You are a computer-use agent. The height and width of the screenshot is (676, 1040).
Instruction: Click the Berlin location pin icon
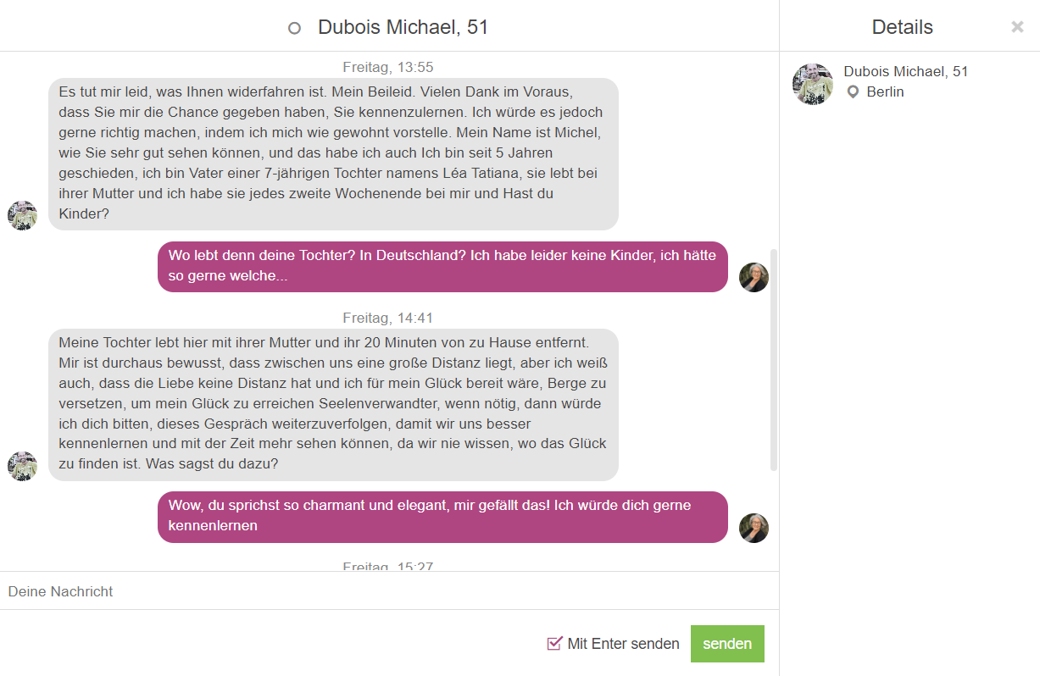(854, 91)
